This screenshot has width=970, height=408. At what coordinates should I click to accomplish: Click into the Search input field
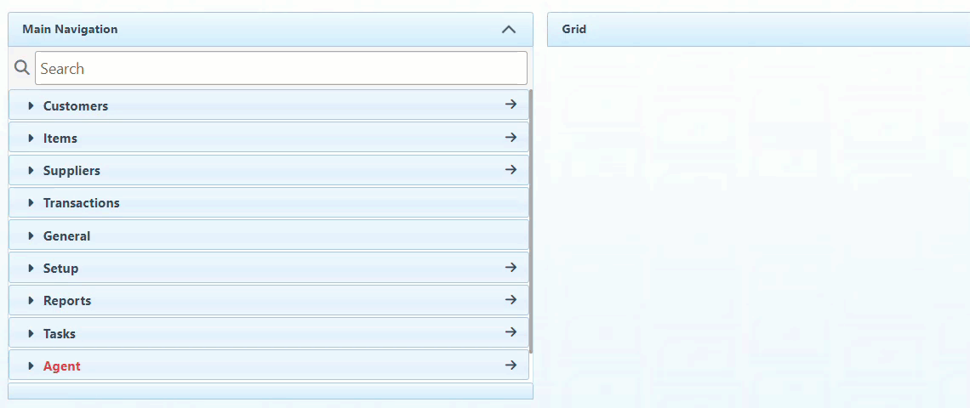(x=281, y=68)
